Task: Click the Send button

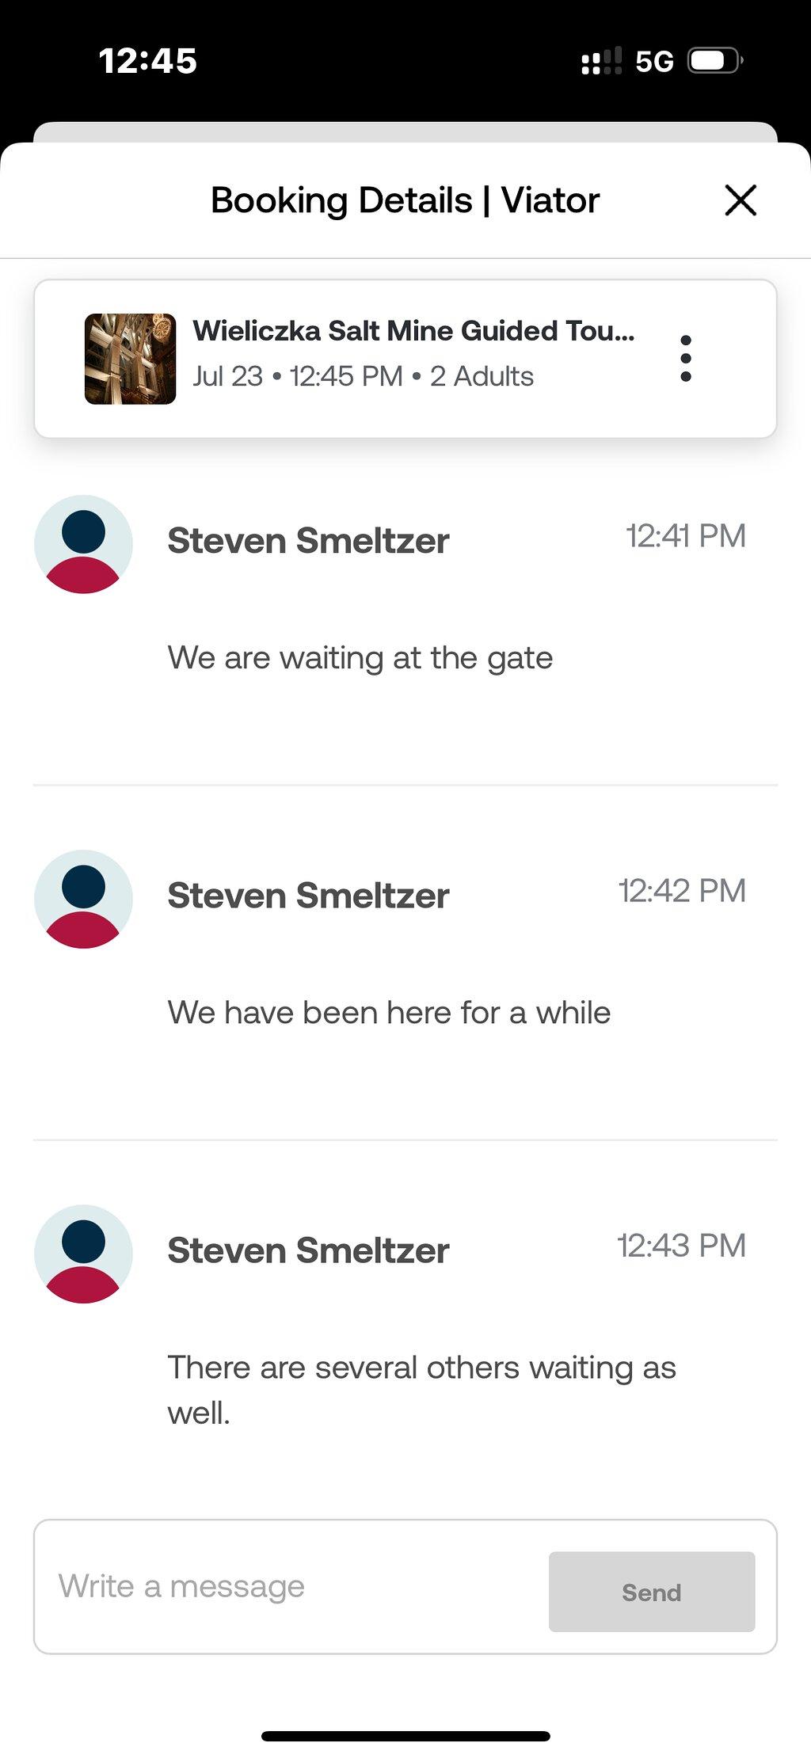Action: pos(652,1592)
